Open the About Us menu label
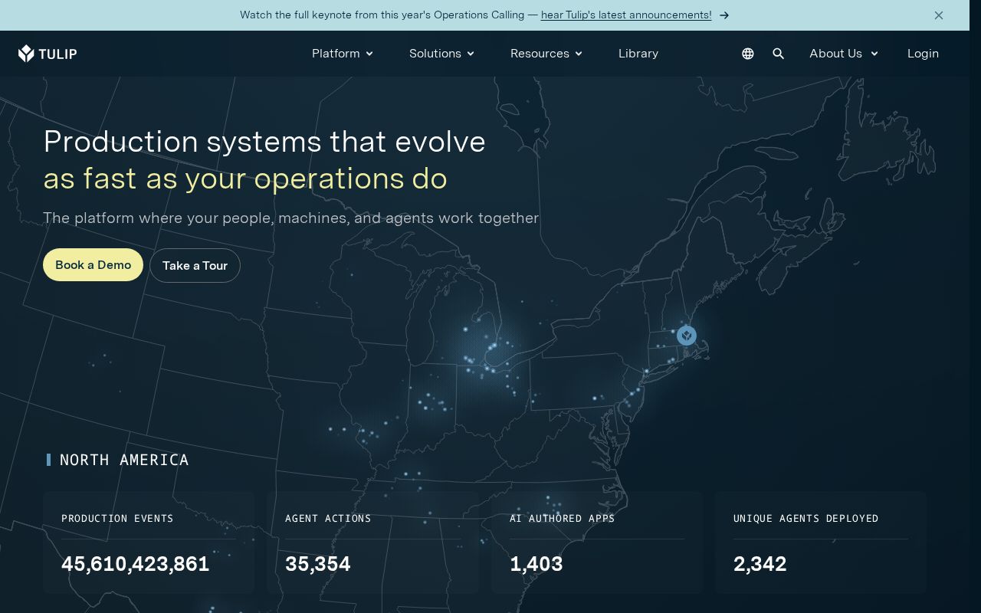Viewport: 981px width, 613px height. [x=835, y=54]
